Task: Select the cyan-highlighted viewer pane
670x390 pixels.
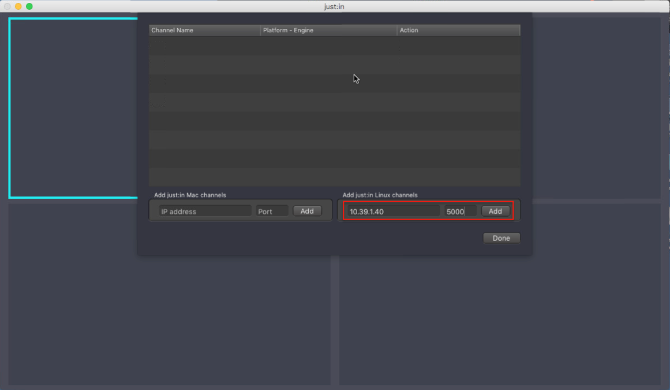Action: pyautogui.click(x=73, y=108)
